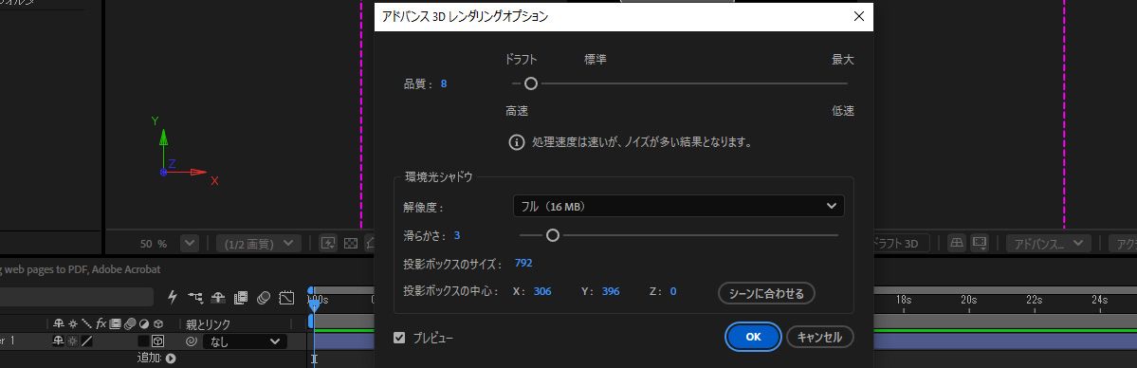Click the 投影ボックスのサイズ value 792

click(523, 263)
